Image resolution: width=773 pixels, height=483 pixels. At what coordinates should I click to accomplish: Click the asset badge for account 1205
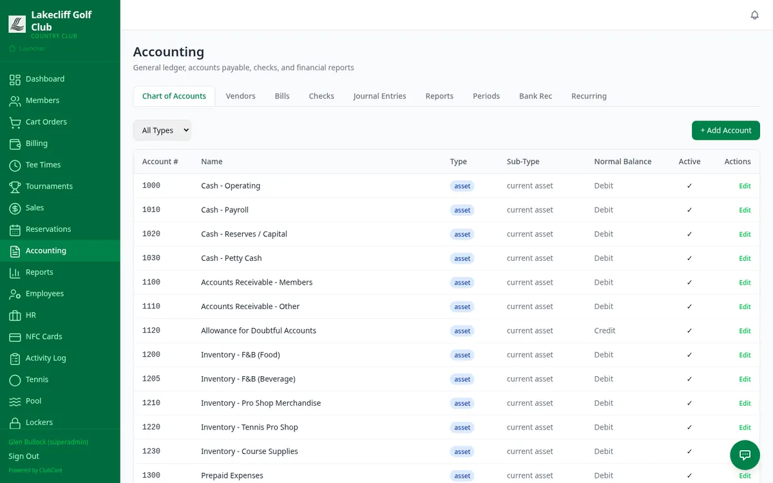point(463,379)
